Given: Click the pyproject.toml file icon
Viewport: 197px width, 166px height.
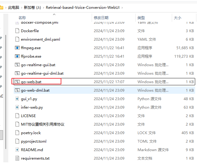Looking at the screenshot, I should 17,141.
